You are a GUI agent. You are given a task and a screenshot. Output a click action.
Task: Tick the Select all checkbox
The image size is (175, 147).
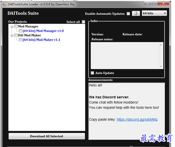click(x=83, y=22)
